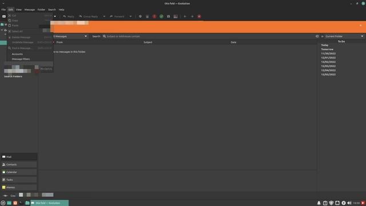Screen dimensions: 366x206
Task: Click the network shield tray icon
Action: (x=331, y=203)
